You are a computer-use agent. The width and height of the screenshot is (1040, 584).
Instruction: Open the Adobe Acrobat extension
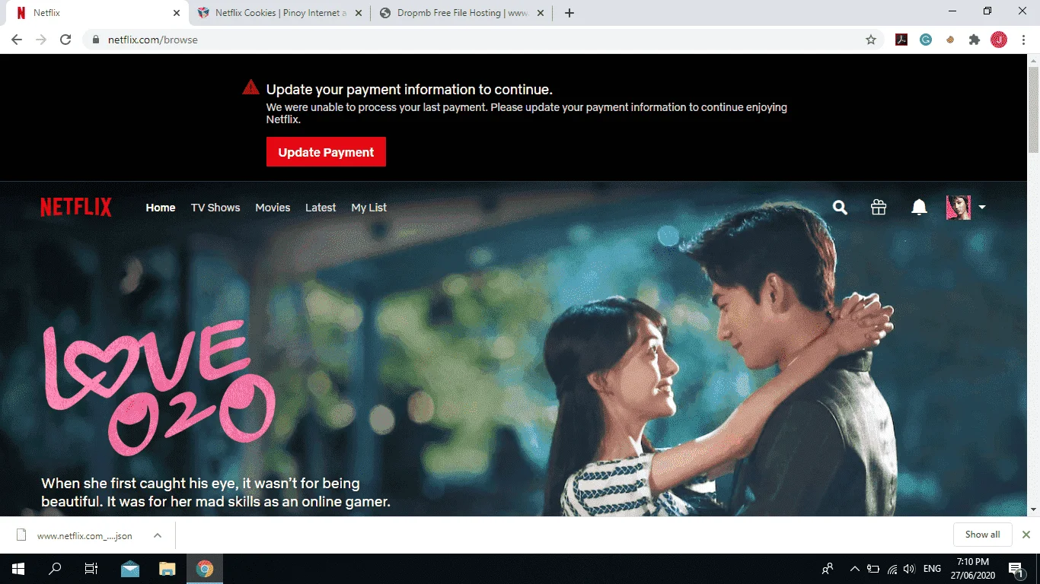tap(901, 40)
